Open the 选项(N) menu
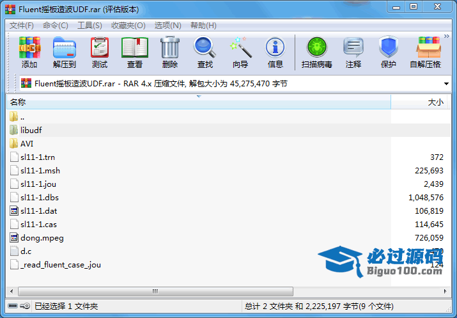The height and width of the screenshot is (318, 457). (168, 26)
